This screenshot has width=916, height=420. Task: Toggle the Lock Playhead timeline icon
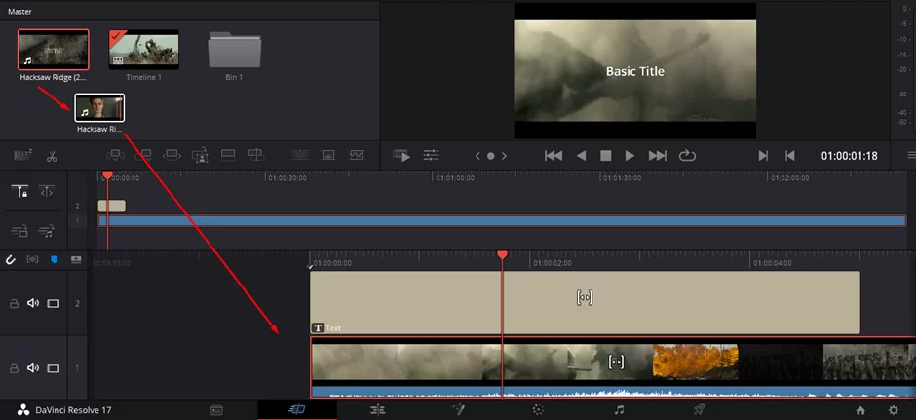(x=19, y=191)
